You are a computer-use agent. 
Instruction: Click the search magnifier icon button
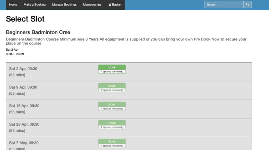tap(247, 4)
